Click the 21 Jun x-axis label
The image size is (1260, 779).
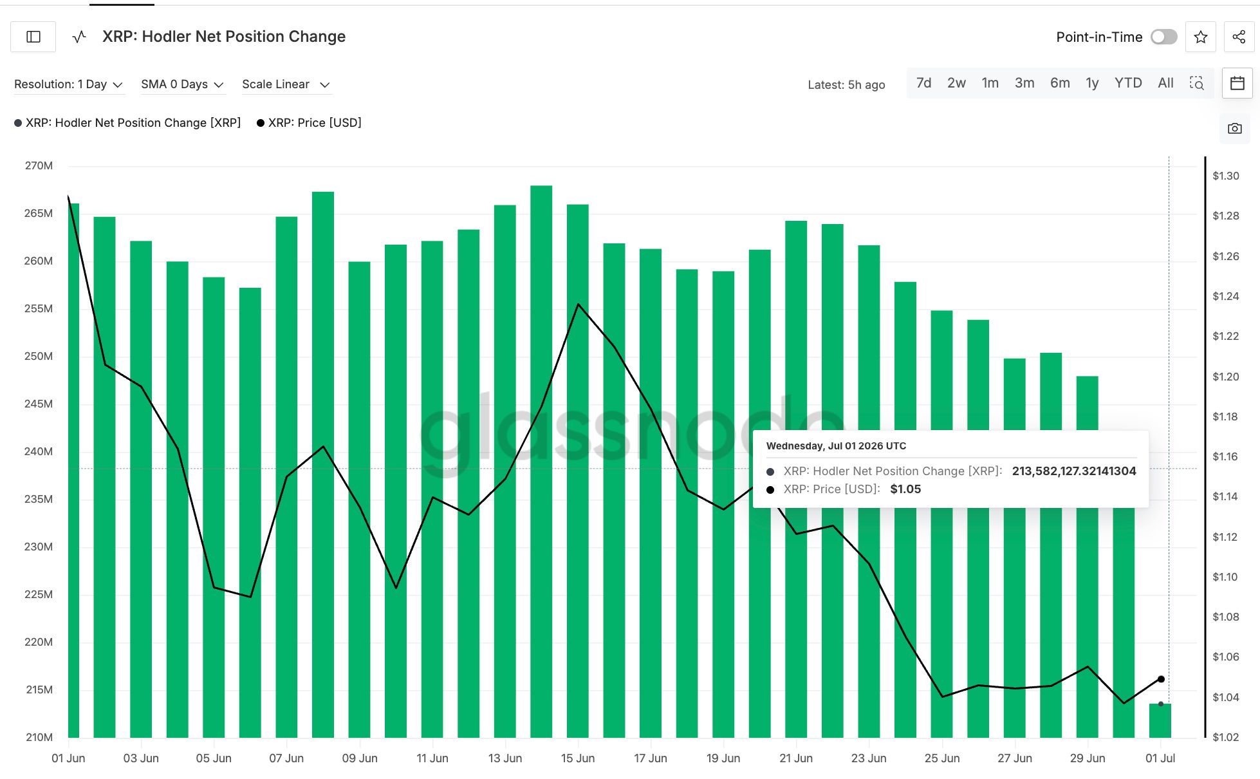click(x=796, y=758)
